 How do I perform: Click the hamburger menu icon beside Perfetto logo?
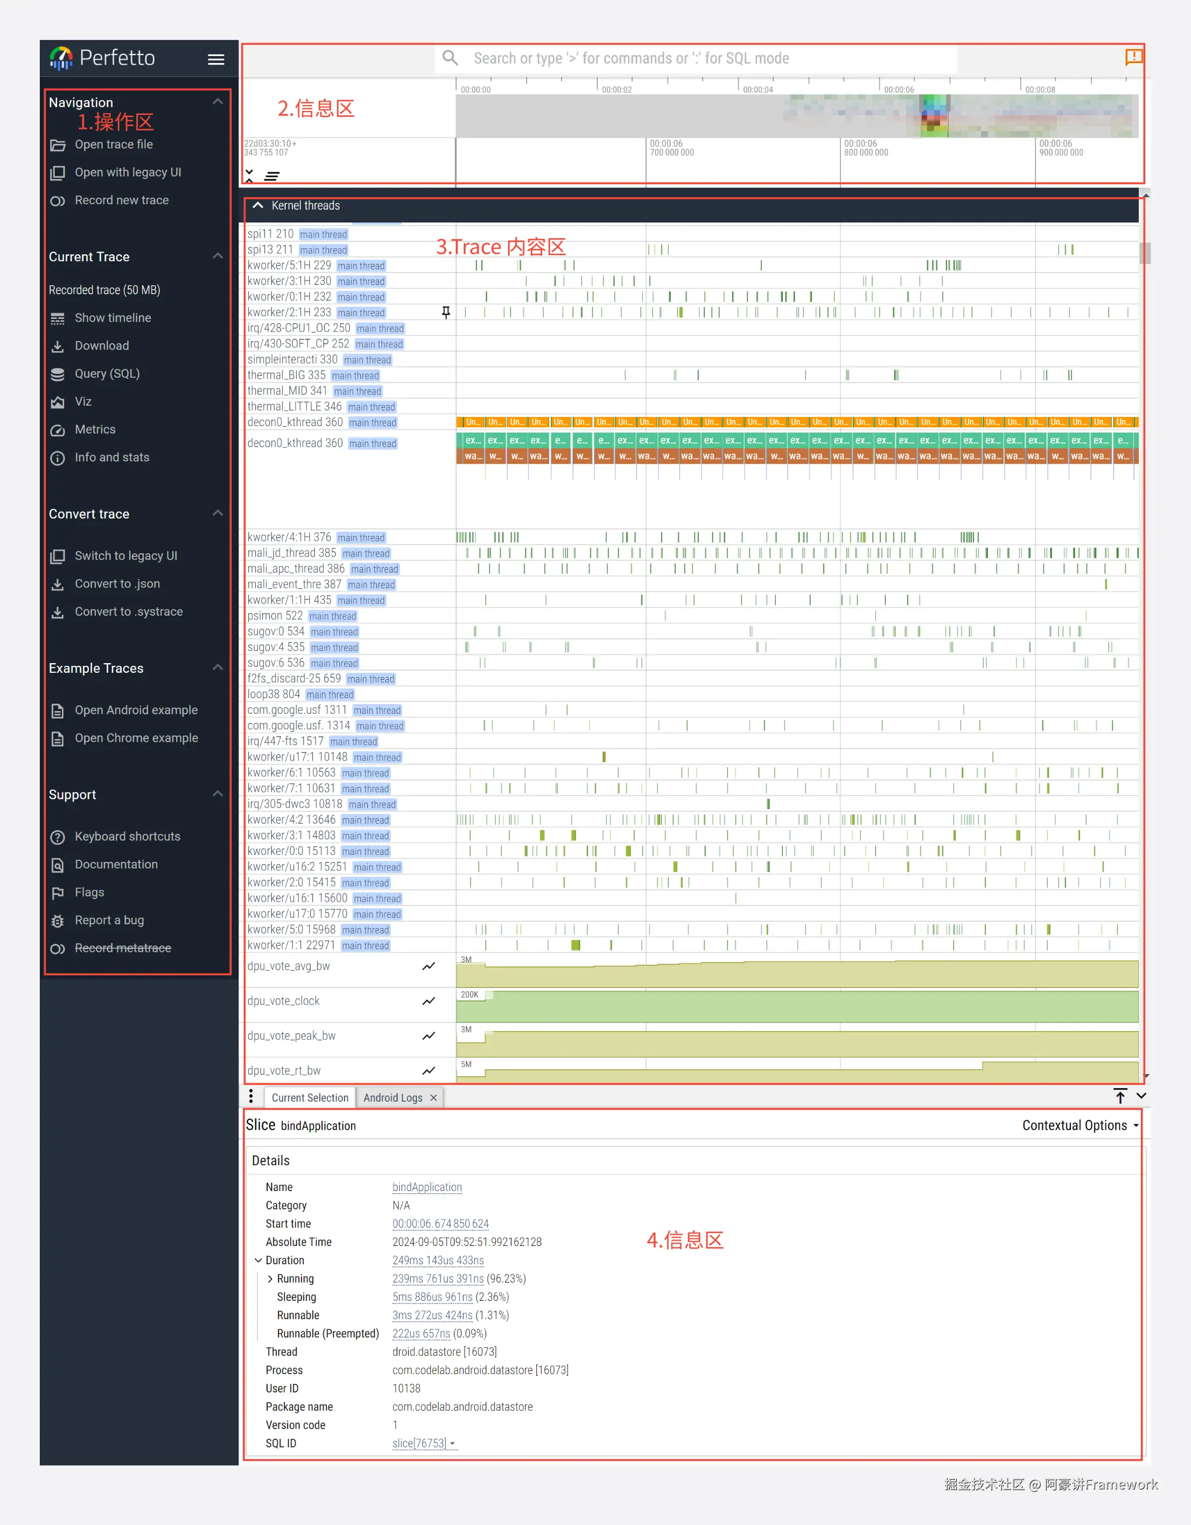tap(216, 59)
